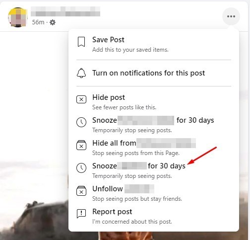The width and height of the screenshot is (250, 240).
Task: Open the post audience gear icon
Action: point(53,22)
